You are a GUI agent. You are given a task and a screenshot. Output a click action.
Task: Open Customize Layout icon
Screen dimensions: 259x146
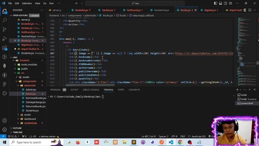coord(230,3)
